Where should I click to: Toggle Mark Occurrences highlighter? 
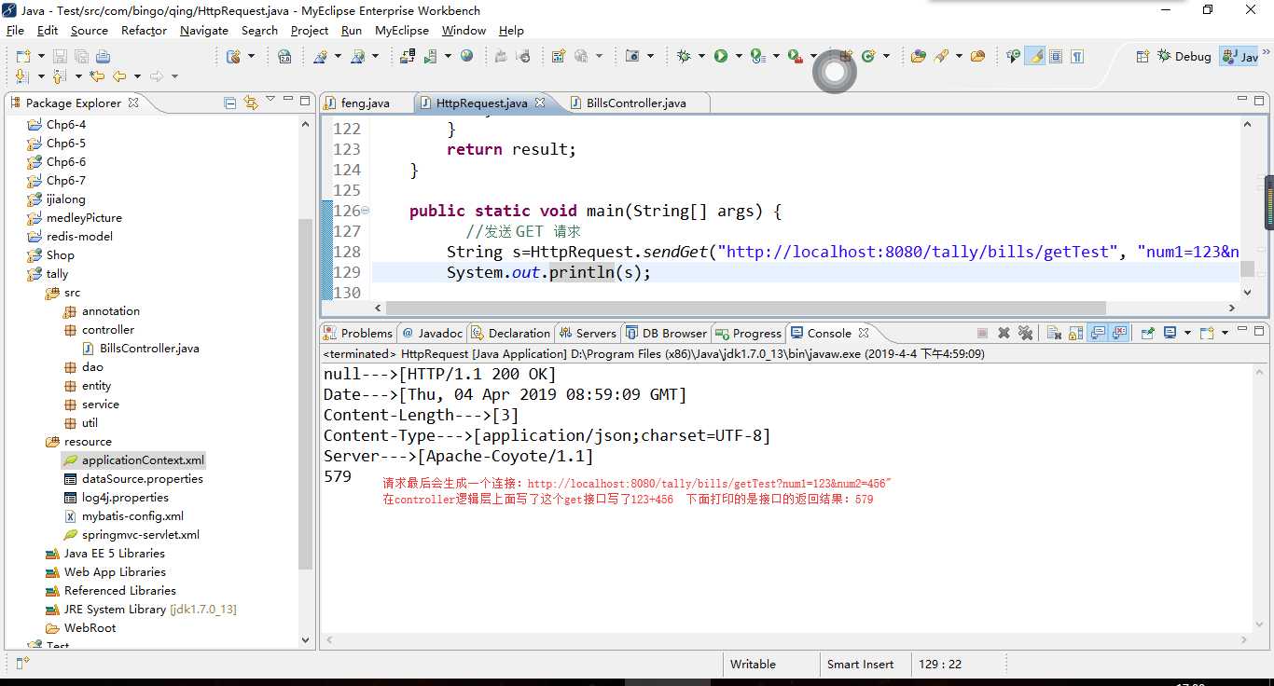click(x=1034, y=56)
